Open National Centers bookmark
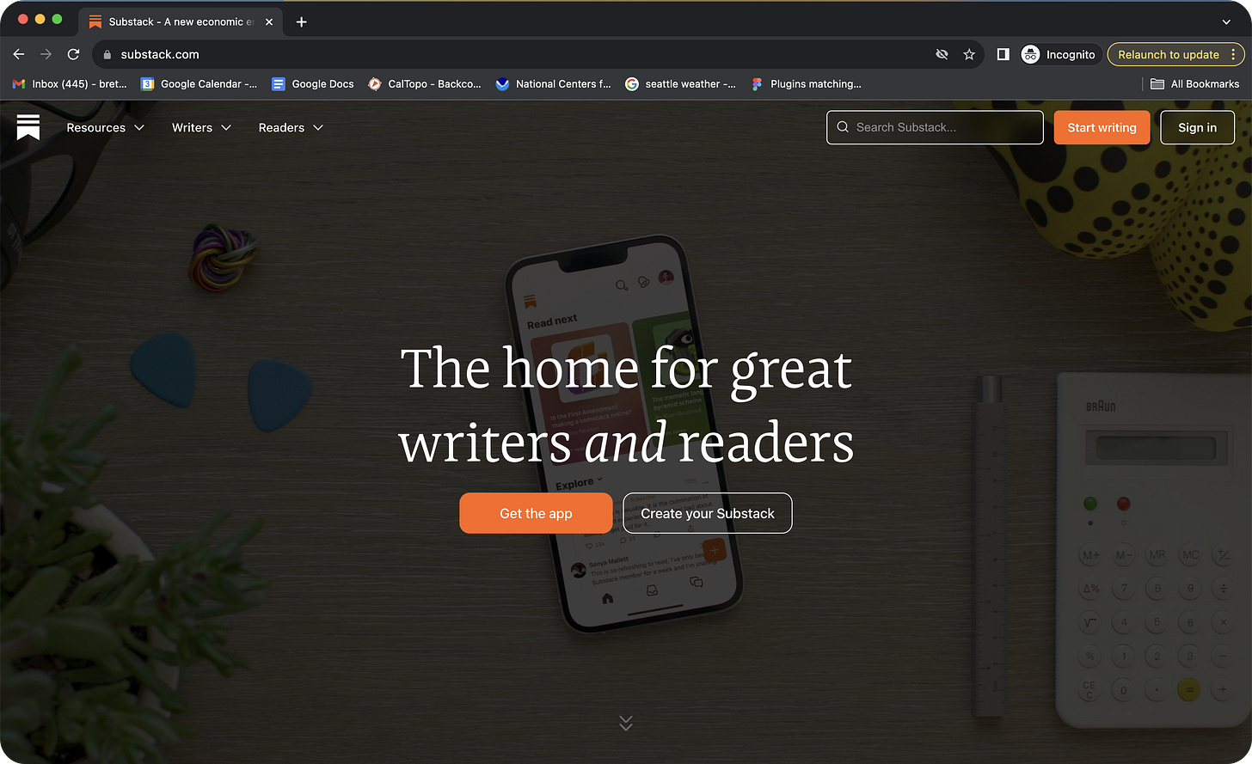The width and height of the screenshot is (1252, 764). 554,84
